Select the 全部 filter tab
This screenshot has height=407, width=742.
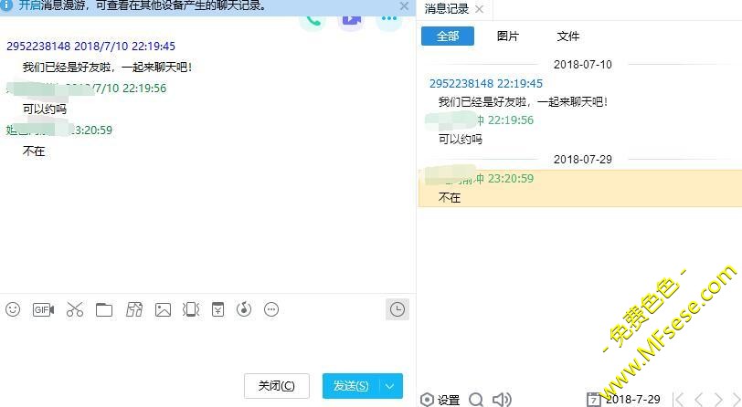point(448,37)
